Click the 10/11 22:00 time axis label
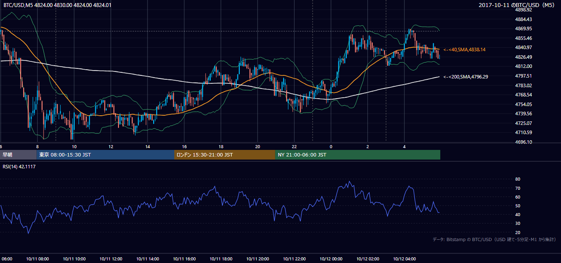The image size is (561, 263). point(294,259)
